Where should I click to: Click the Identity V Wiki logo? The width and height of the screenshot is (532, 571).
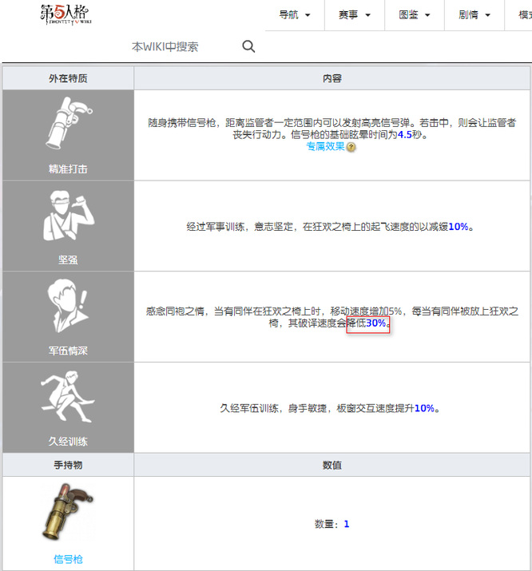[x=66, y=15]
